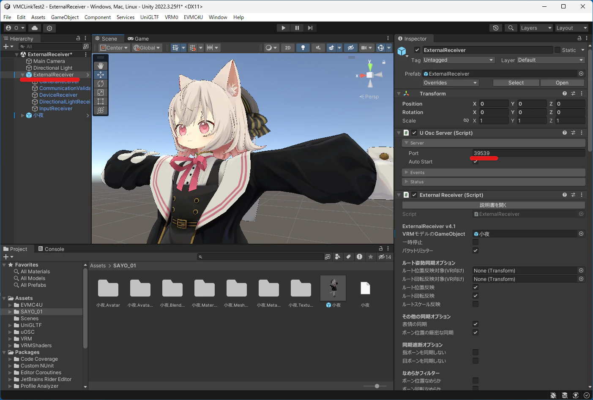The height and width of the screenshot is (400, 593).
Task: Uncheck the Auto Start checkbox
Action: tap(475, 162)
